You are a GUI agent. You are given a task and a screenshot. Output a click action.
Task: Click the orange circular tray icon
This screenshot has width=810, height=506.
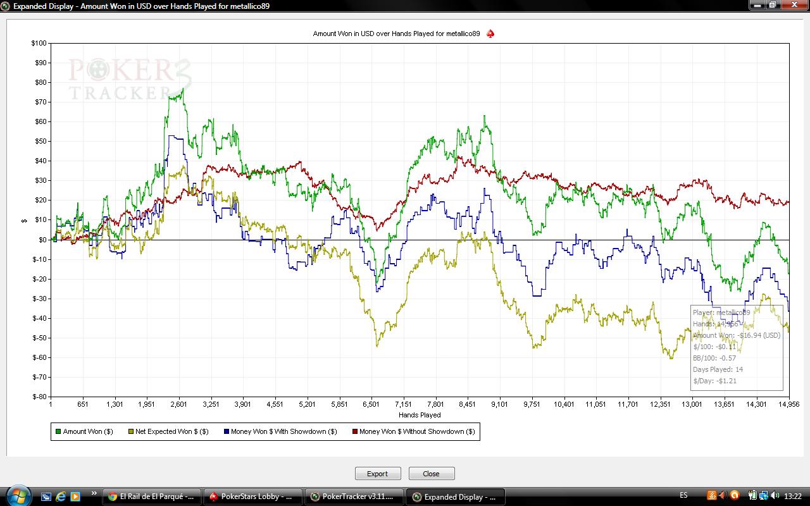pyautogui.click(x=734, y=495)
